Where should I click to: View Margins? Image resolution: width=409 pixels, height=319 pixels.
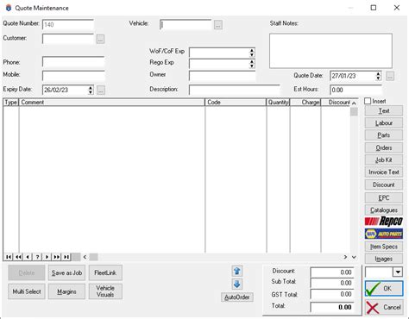tap(66, 291)
